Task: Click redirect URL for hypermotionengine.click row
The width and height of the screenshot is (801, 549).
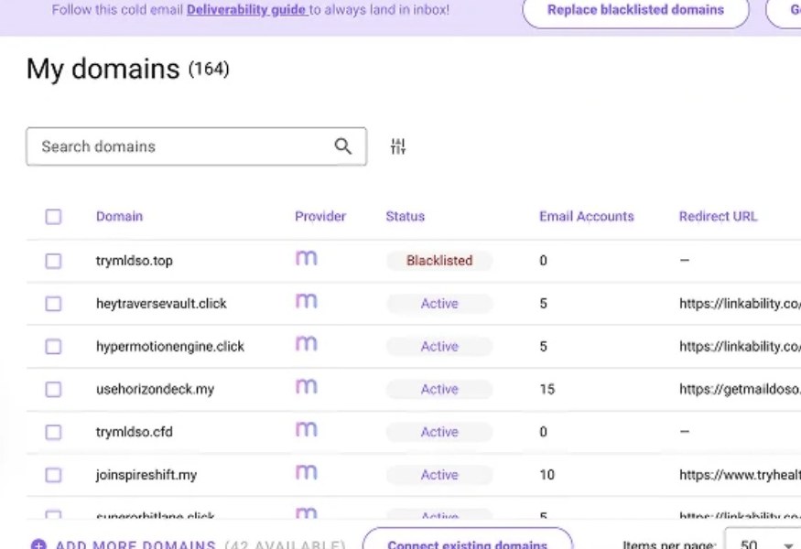Action: click(740, 347)
